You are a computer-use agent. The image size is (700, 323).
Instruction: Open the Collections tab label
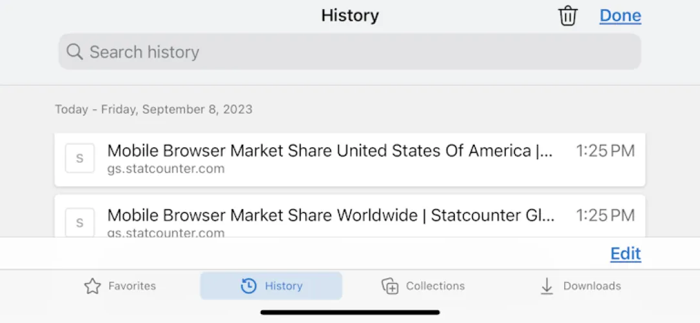(435, 286)
